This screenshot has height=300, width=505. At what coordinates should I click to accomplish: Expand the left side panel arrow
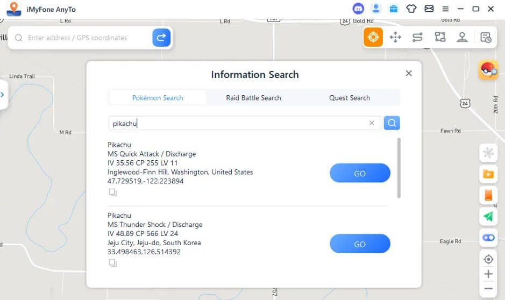point(3,95)
